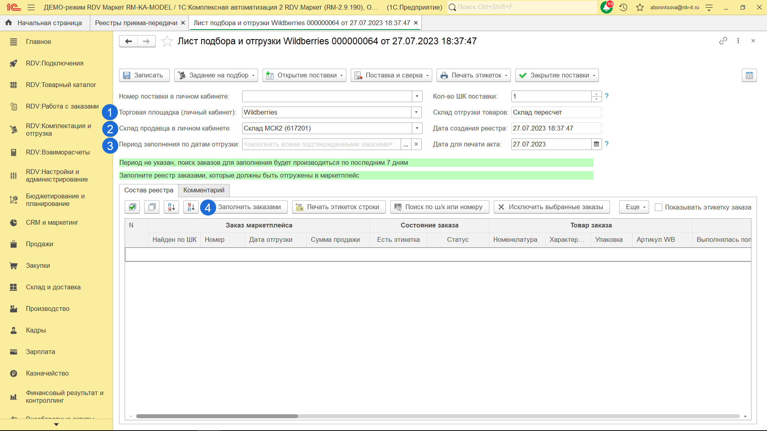767x431 pixels.
Task: Expand Торговая площадка dropdown list
Action: (x=416, y=112)
